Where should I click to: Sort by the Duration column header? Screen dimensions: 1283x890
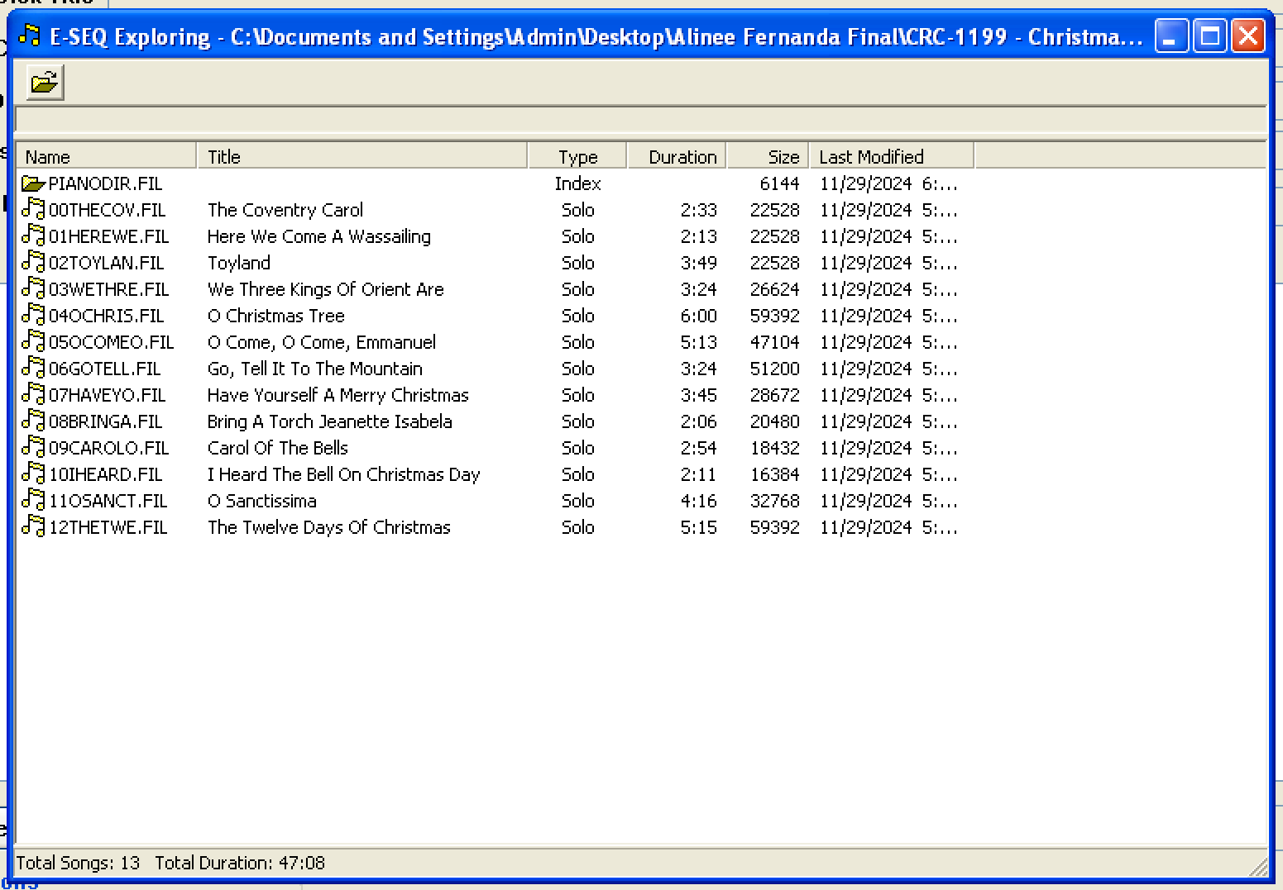tap(677, 156)
